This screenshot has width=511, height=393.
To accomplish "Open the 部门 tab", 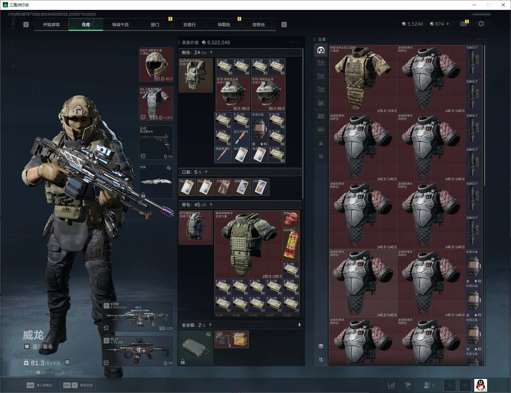I will click(155, 25).
